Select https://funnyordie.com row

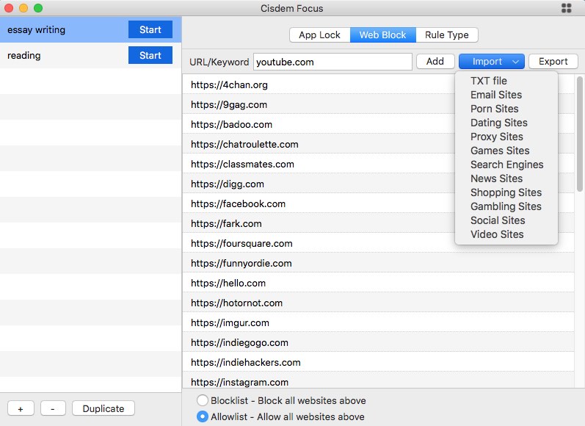click(378, 263)
